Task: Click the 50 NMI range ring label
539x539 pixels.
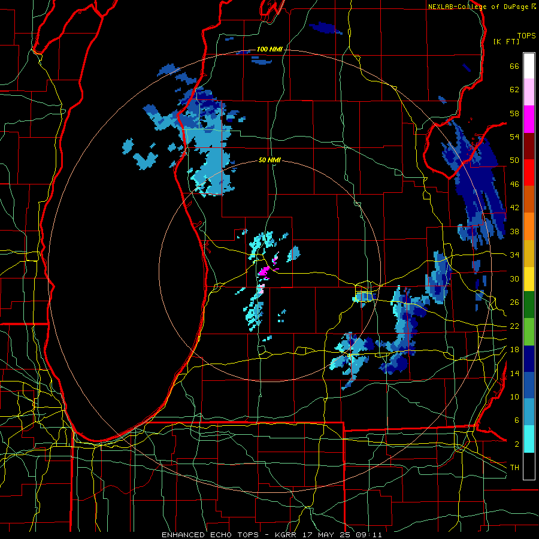Action: [x=269, y=160]
